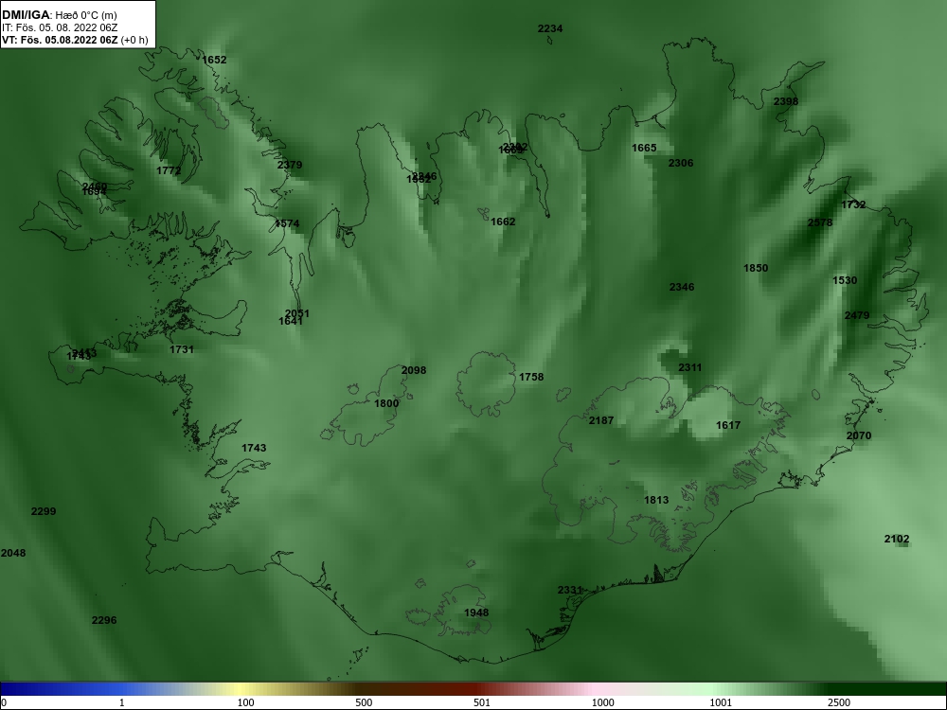Viewport: 947px width, 710px height.
Task: Click the 1617 label on eastern Vatnajökull
Action: click(728, 425)
